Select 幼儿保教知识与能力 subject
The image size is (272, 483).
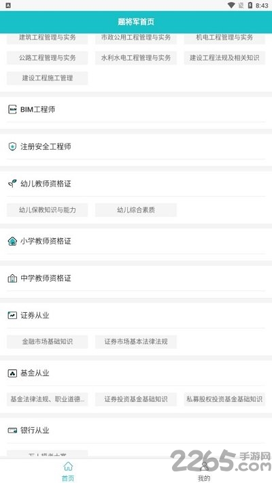click(48, 210)
